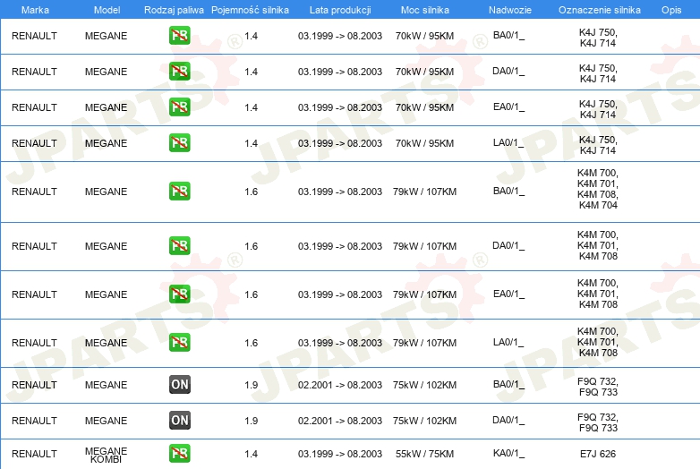Screen dimensions: 700x469
Task: Click the Nadwozie column header
Action: coord(510,10)
